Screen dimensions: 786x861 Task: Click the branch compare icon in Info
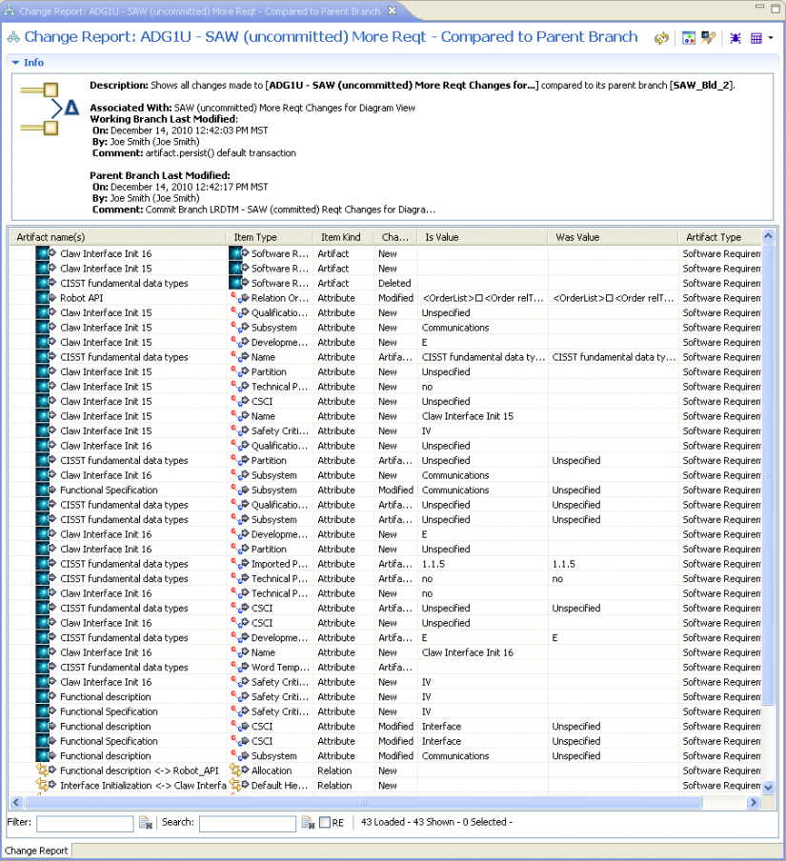tap(50, 108)
